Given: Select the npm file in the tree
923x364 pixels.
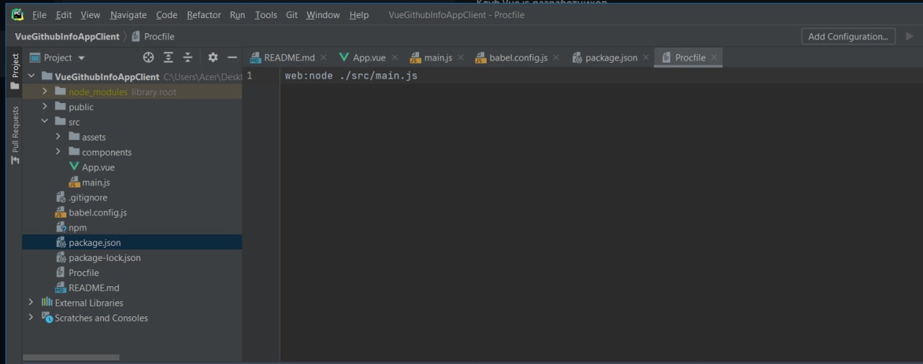Looking at the screenshot, I should point(78,228).
